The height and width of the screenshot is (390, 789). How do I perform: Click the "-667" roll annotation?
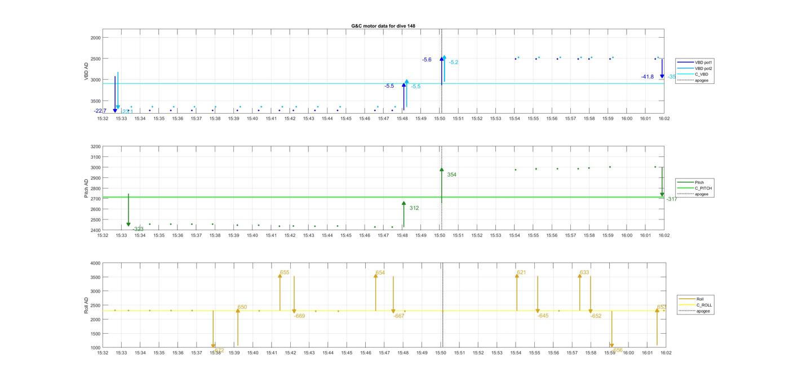399,316
